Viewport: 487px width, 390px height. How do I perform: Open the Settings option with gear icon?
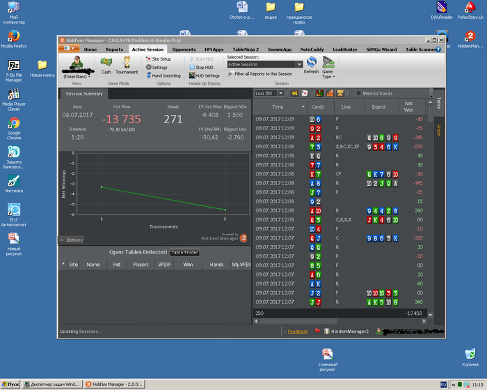point(157,67)
